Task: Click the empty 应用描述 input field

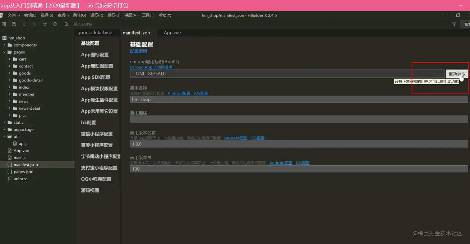Action: point(299,119)
